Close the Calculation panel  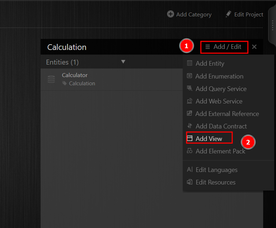point(254,47)
